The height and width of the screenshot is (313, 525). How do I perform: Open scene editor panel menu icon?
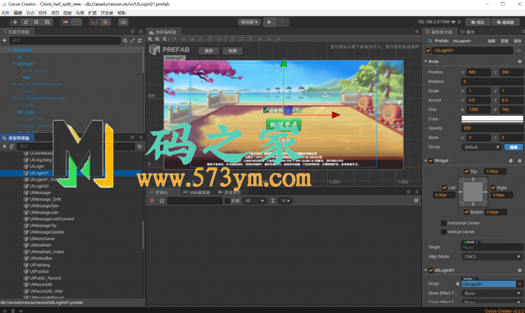tap(417, 32)
